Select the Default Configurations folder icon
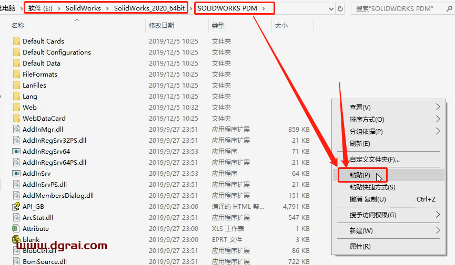 [x=16, y=52]
